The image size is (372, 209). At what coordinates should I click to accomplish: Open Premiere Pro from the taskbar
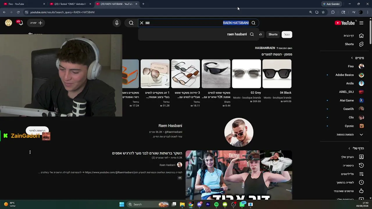[x=208, y=204]
